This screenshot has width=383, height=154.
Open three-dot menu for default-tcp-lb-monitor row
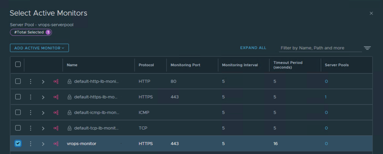(x=31, y=128)
